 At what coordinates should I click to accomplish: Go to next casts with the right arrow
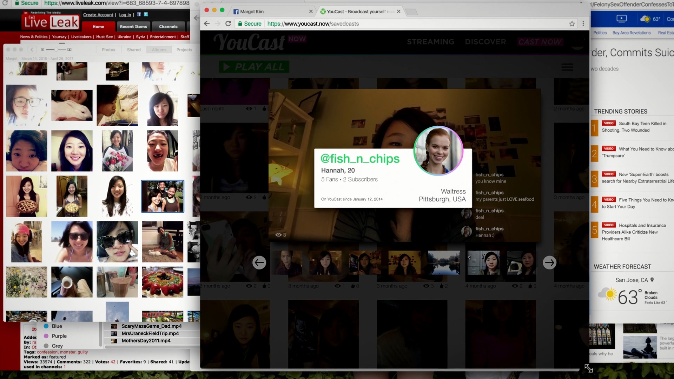(549, 262)
